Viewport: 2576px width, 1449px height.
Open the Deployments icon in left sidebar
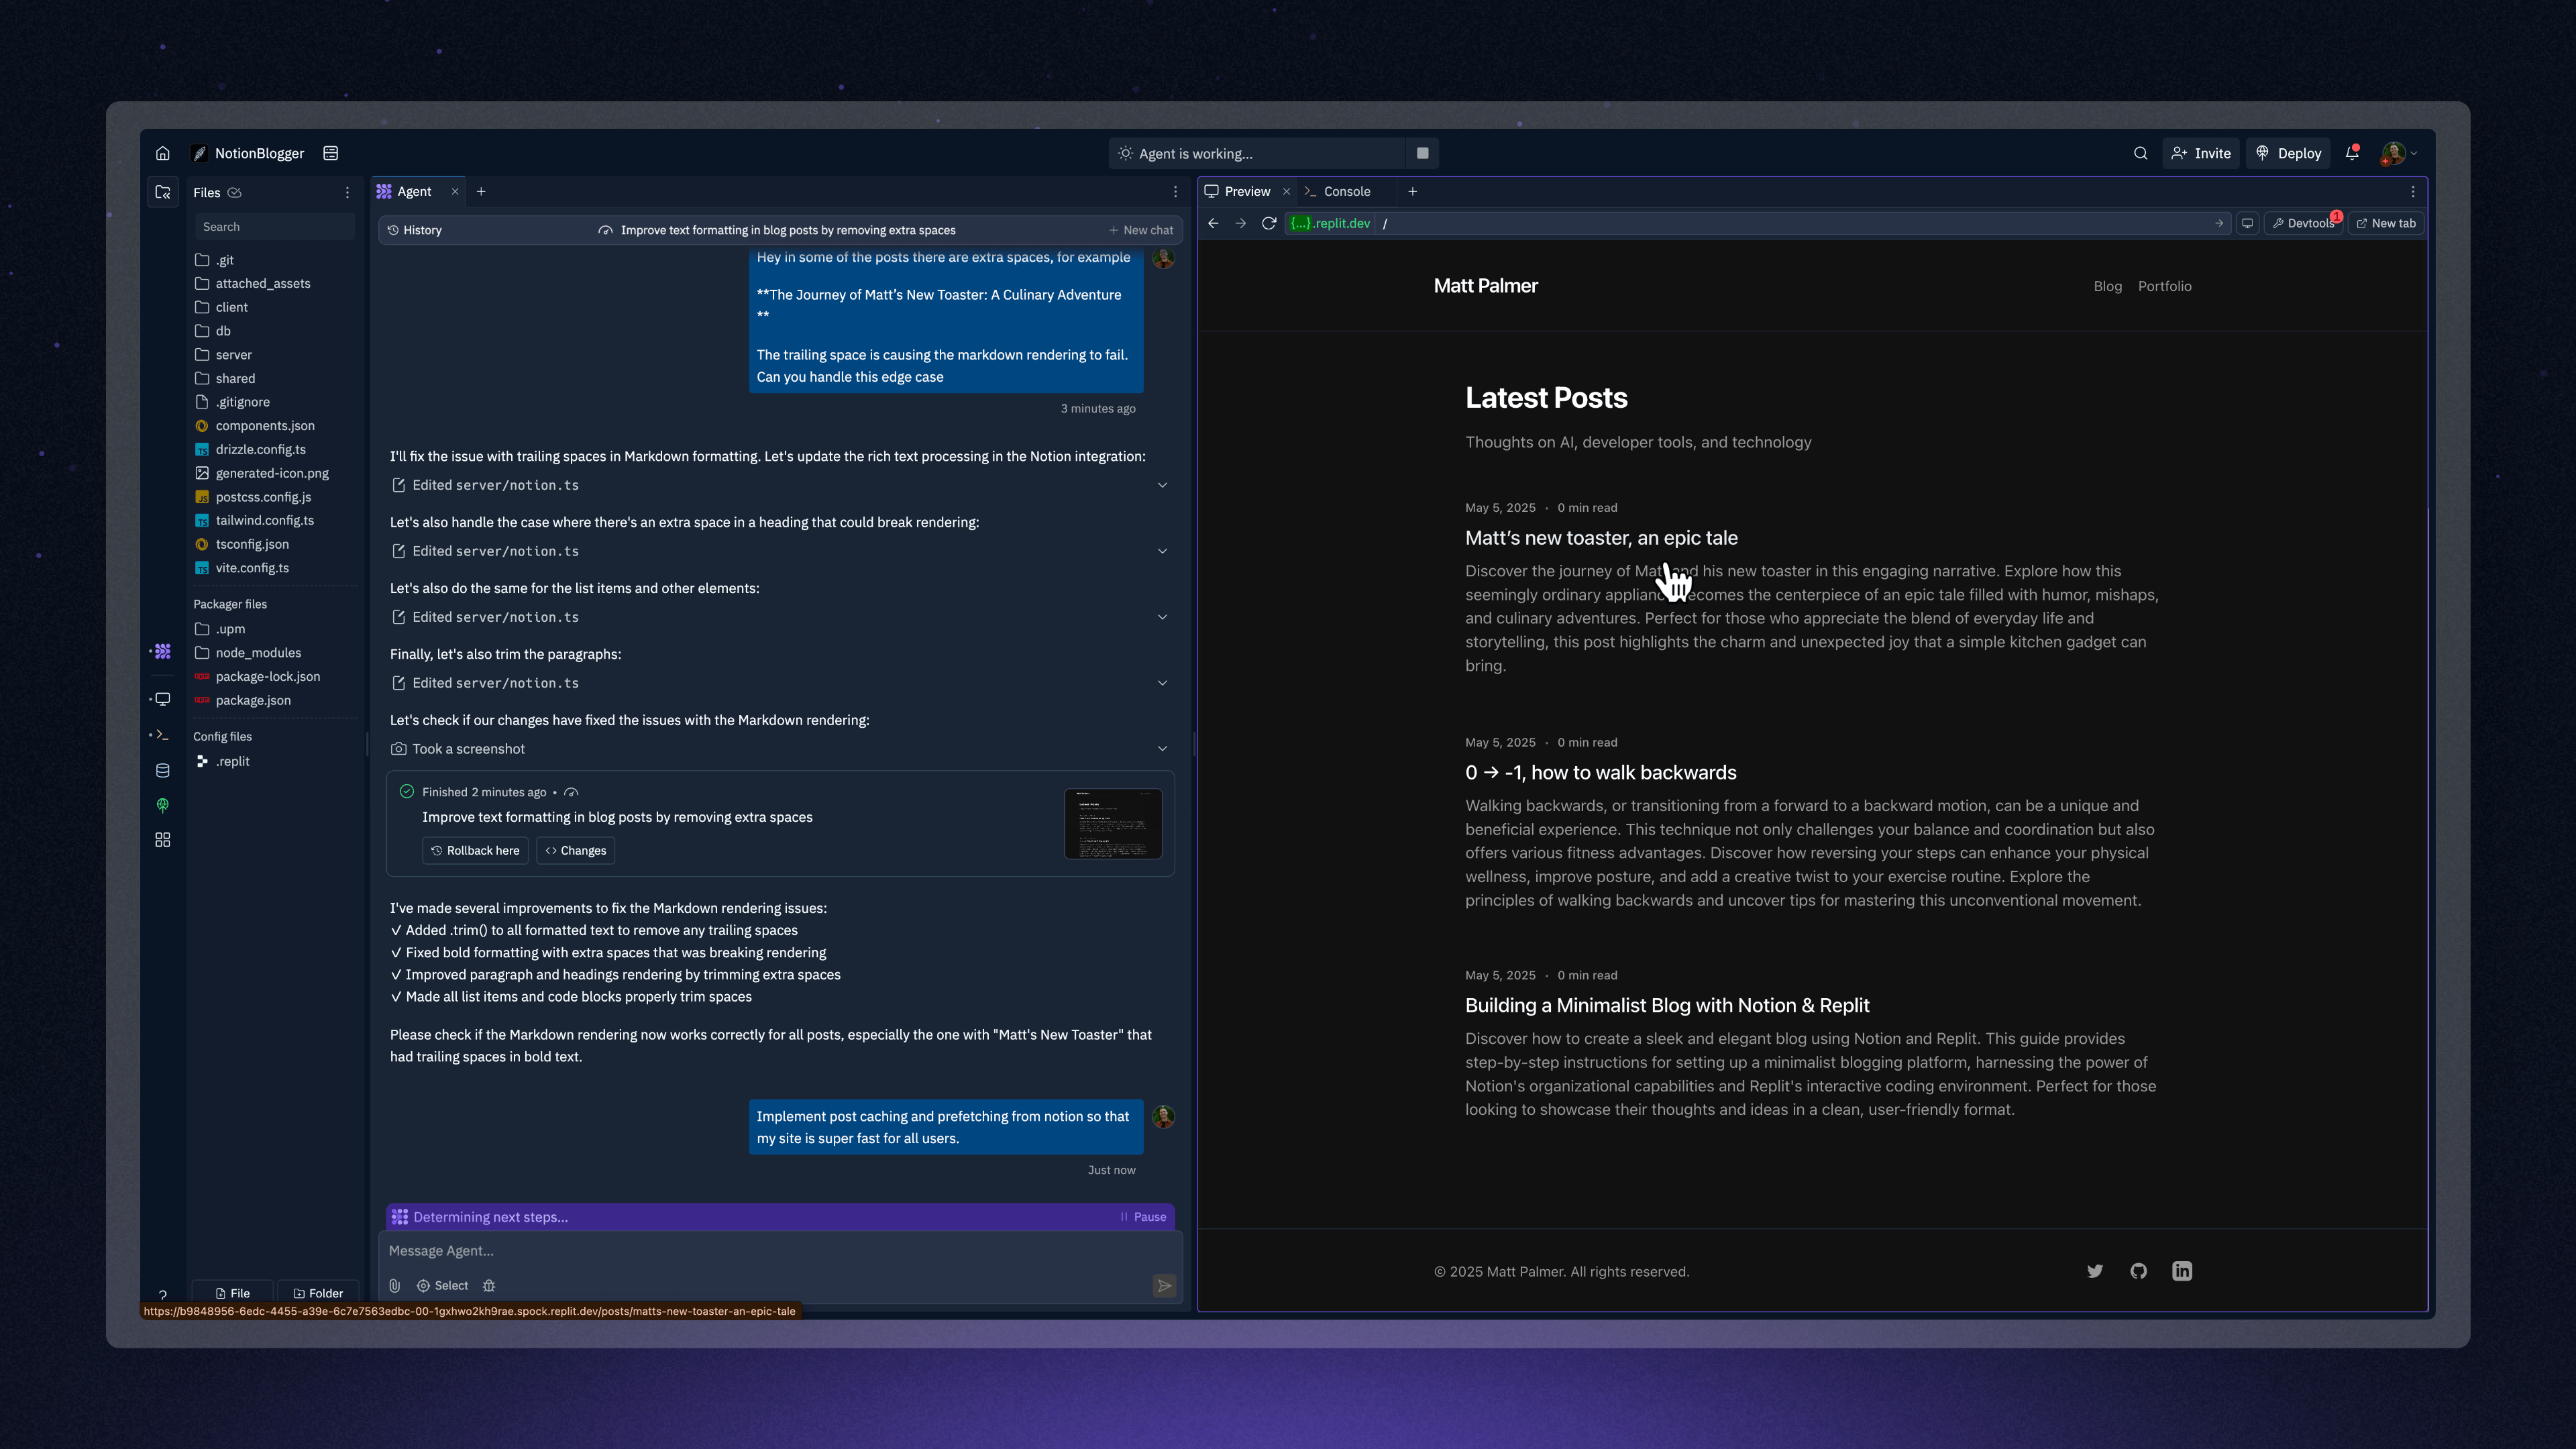coord(163,805)
